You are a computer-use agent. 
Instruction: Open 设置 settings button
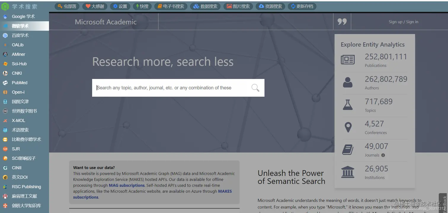click(120, 6)
